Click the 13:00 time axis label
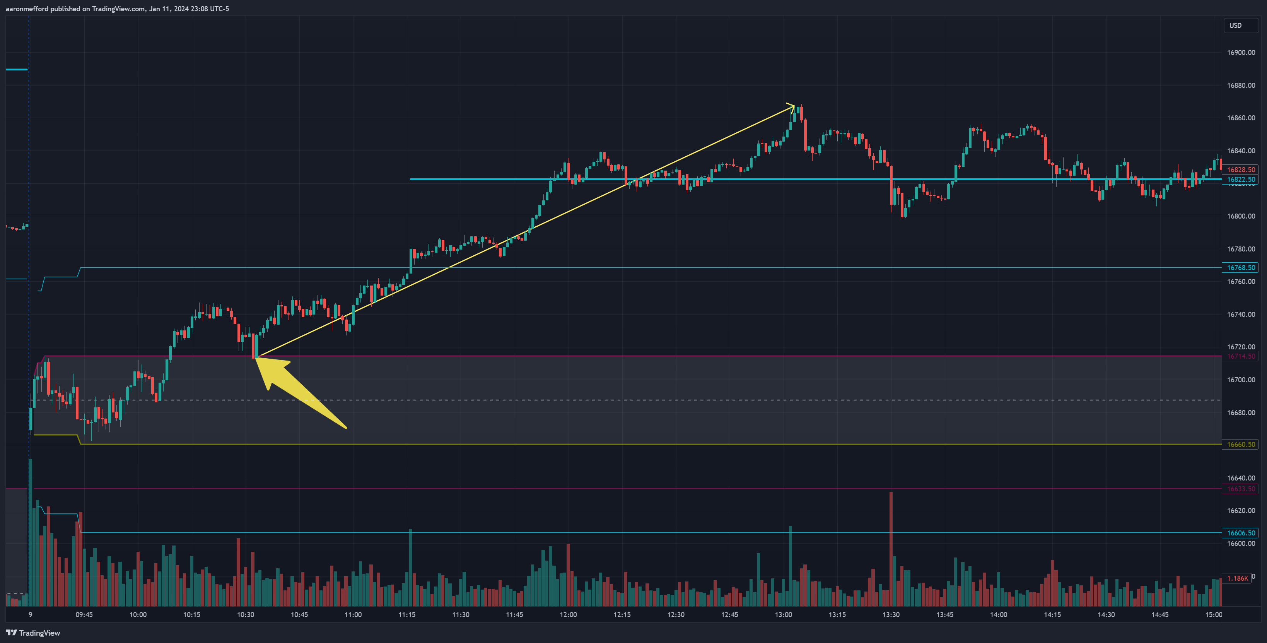This screenshot has height=643, width=1267. (x=784, y=614)
